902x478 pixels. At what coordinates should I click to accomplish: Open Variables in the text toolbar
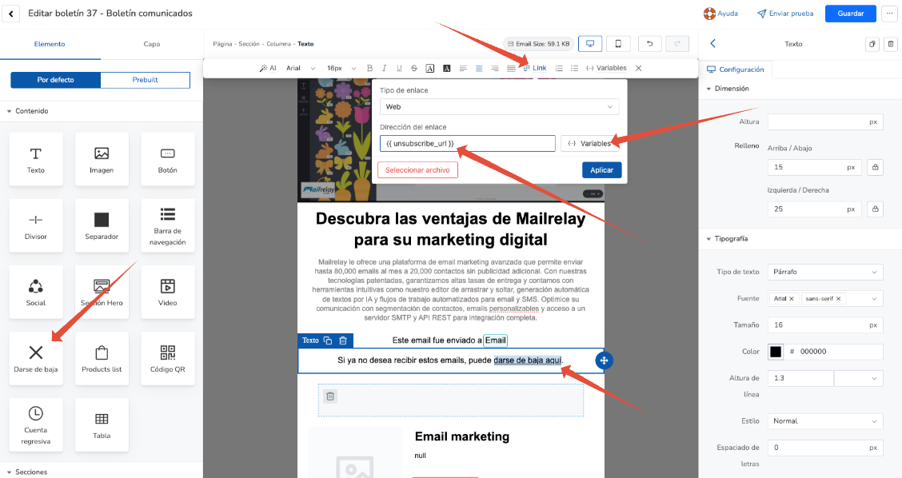tap(606, 68)
